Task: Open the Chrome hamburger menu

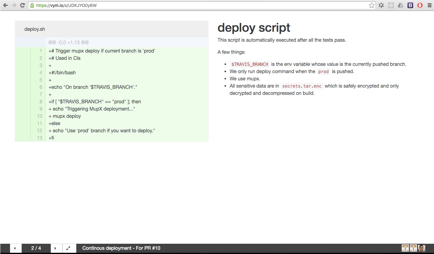Action: [429, 5]
